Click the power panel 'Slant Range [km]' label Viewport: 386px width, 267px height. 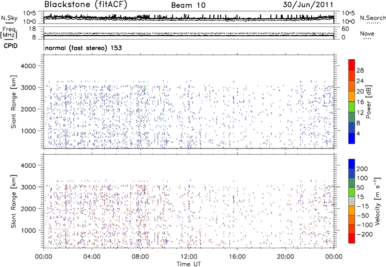14,102
